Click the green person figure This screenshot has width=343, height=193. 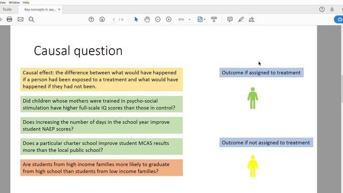pos(252,98)
